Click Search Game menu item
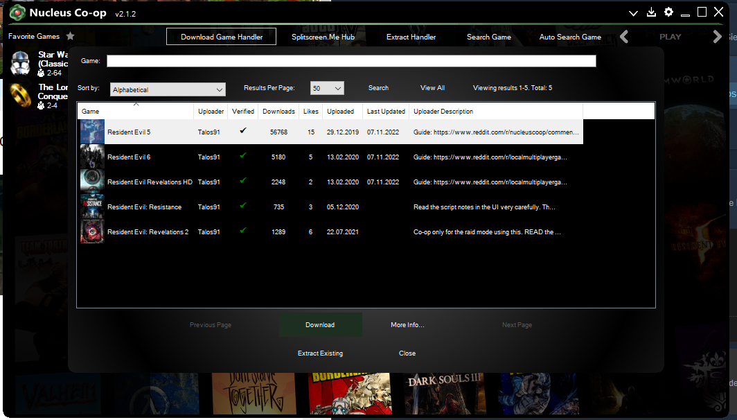The height and width of the screenshot is (420, 737). click(x=489, y=37)
